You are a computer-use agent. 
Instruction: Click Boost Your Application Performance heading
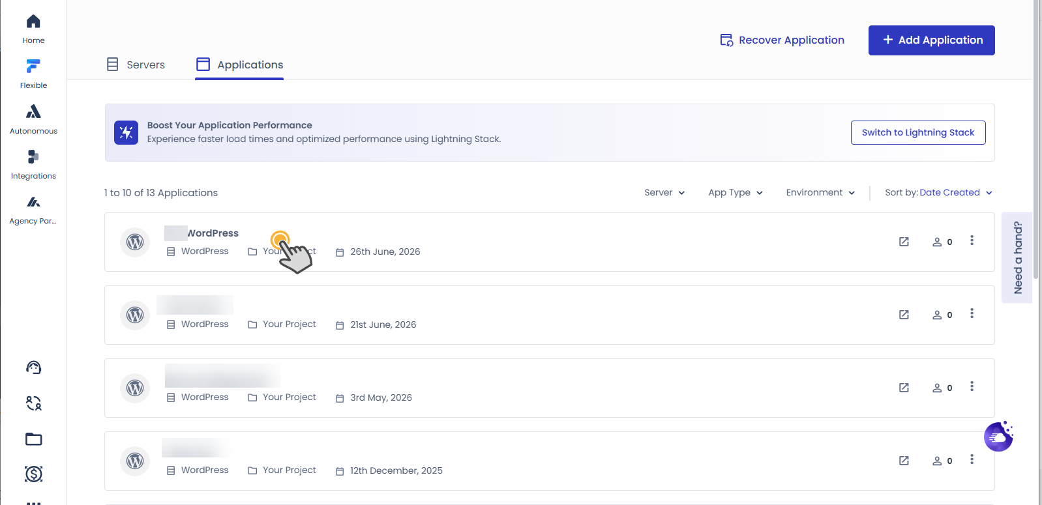coord(230,125)
